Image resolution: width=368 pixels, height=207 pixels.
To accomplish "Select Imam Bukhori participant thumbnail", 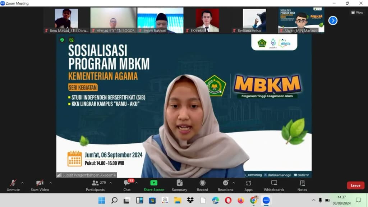I will click(160, 20).
